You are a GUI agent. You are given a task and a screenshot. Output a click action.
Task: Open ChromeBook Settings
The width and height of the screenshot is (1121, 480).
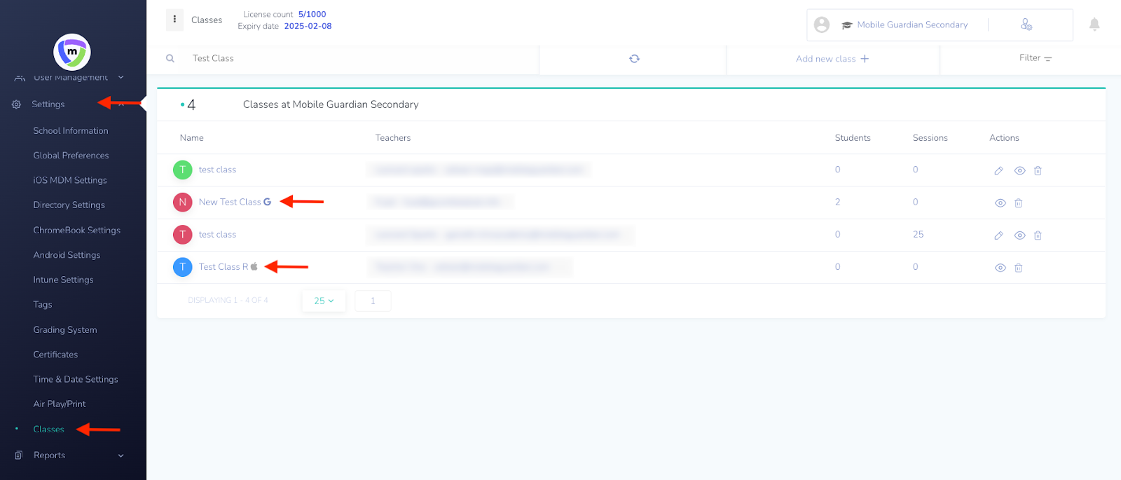[x=76, y=231]
